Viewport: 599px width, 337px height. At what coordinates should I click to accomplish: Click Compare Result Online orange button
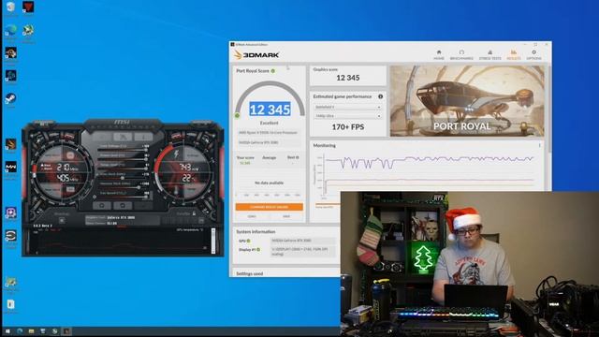pyautogui.click(x=269, y=207)
